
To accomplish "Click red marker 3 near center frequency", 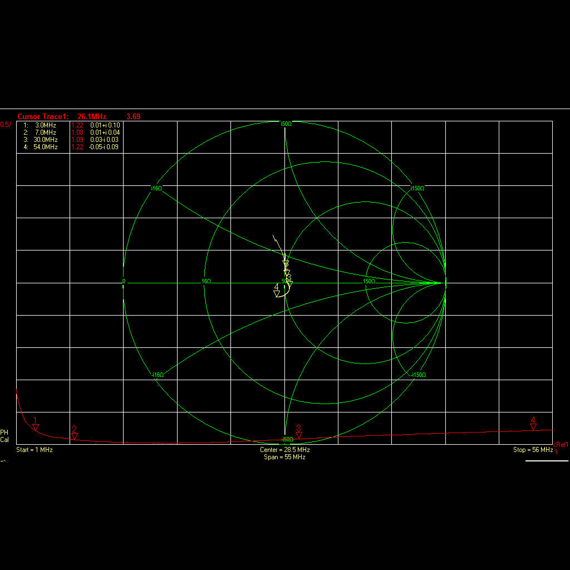I will click(x=299, y=435).
